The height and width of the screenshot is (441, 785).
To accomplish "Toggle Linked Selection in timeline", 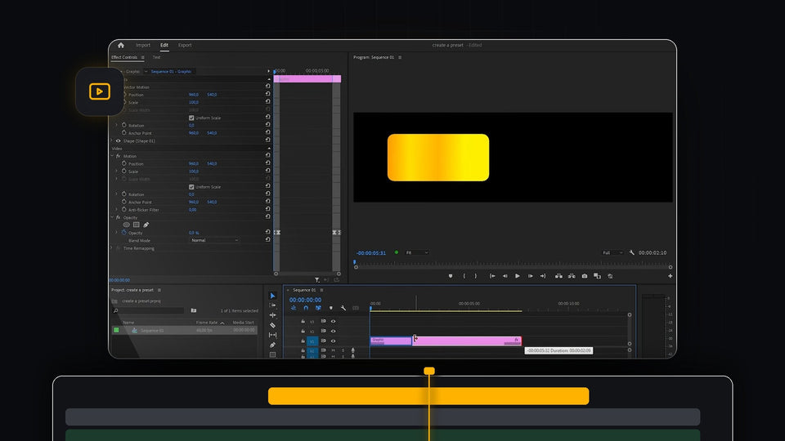I will pyautogui.click(x=318, y=308).
